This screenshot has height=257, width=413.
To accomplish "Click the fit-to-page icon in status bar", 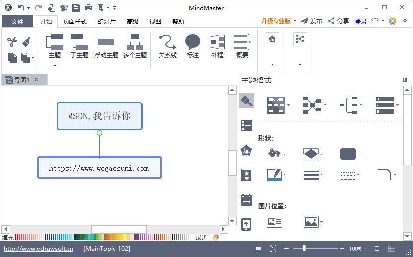I will 259,248.
